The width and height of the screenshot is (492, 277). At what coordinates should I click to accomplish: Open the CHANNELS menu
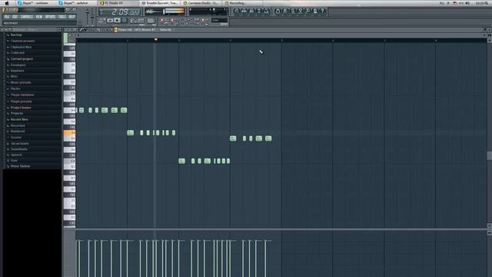tap(26, 17)
